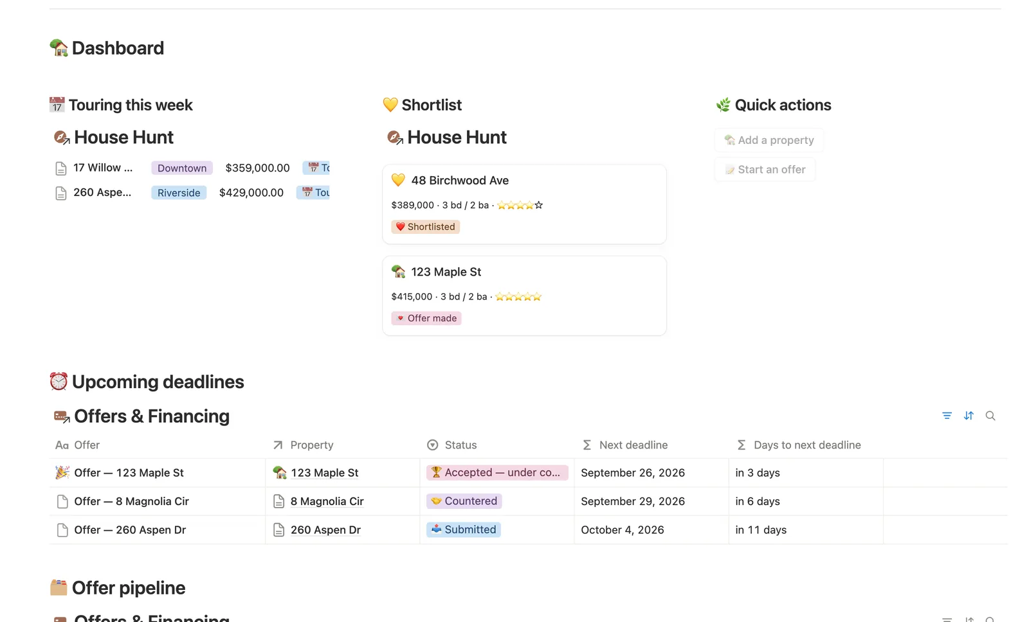The width and height of the screenshot is (1029, 622).
Task: Click the Start an offer button
Action: pyautogui.click(x=765, y=170)
